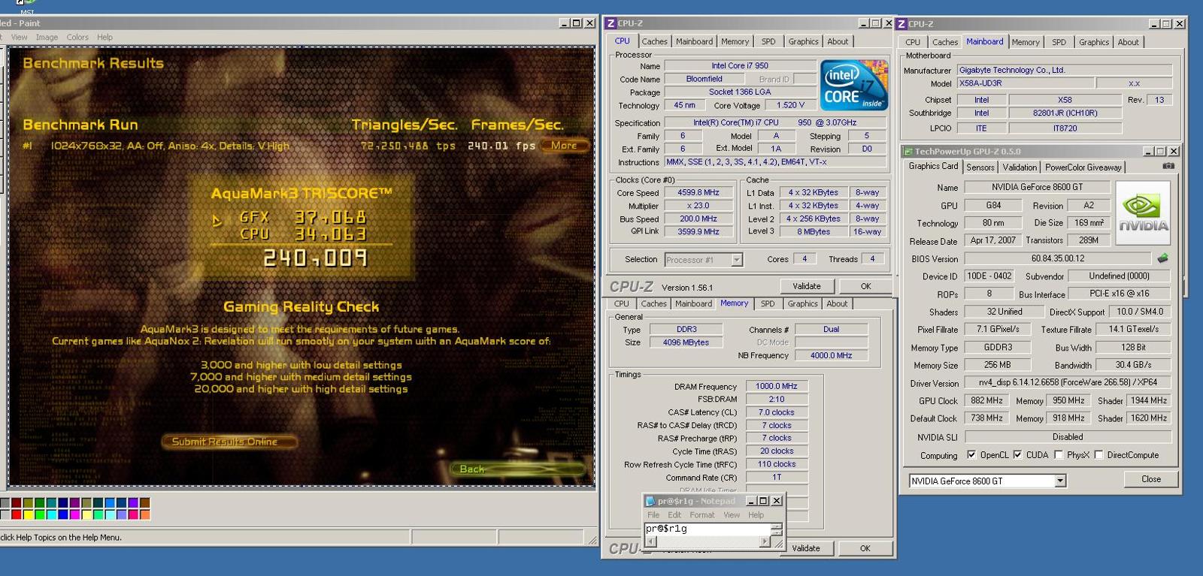Pick the orange swatch in Paint palette

click(x=145, y=514)
